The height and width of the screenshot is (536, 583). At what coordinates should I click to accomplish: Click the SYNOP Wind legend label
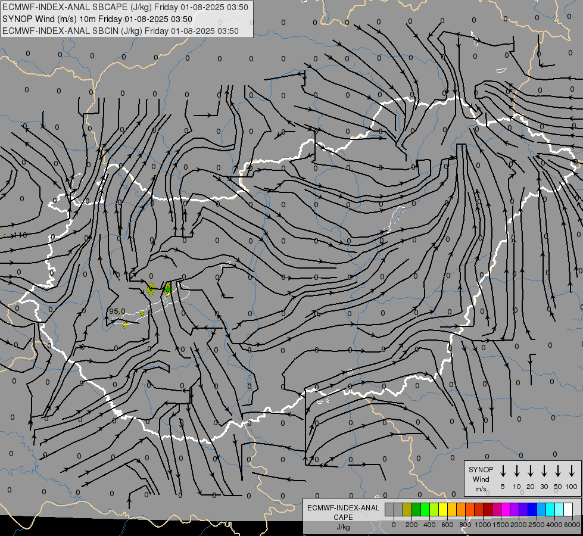(x=481, y=474)
